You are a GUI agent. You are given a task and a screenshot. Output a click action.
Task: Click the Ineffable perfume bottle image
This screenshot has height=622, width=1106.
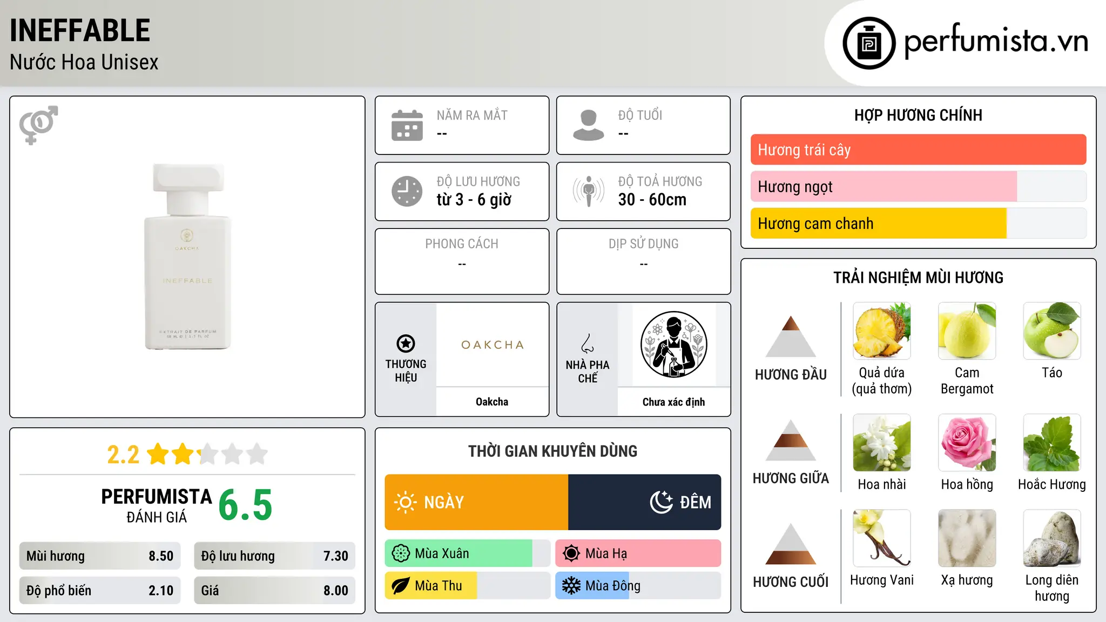click(x=187, y=256)
